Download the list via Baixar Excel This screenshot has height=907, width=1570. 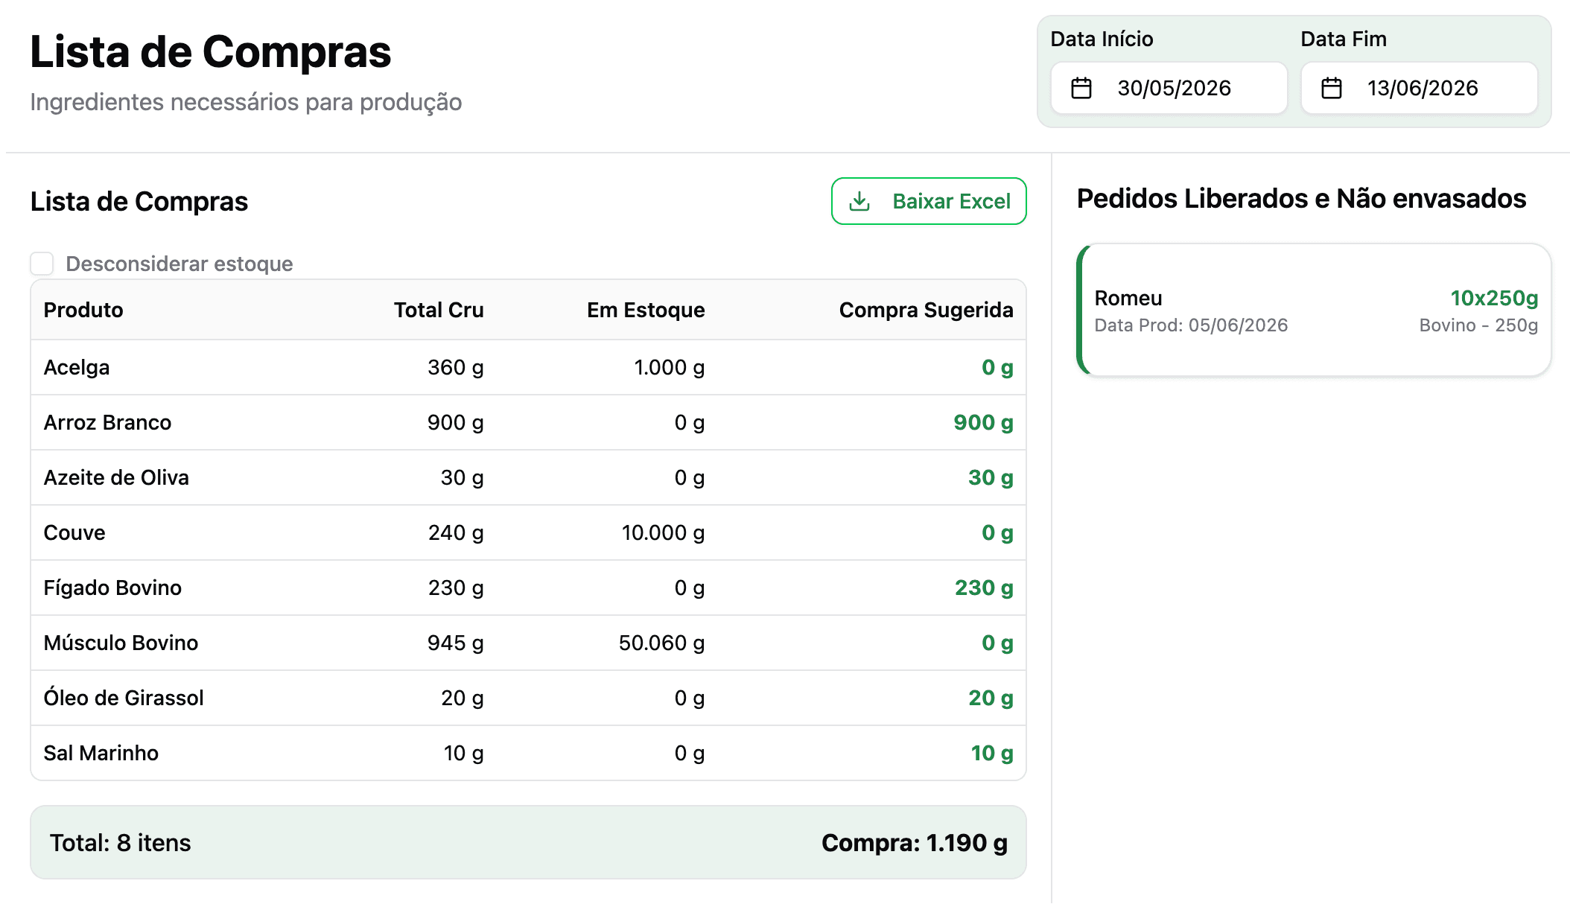click(x=929, y=201)
